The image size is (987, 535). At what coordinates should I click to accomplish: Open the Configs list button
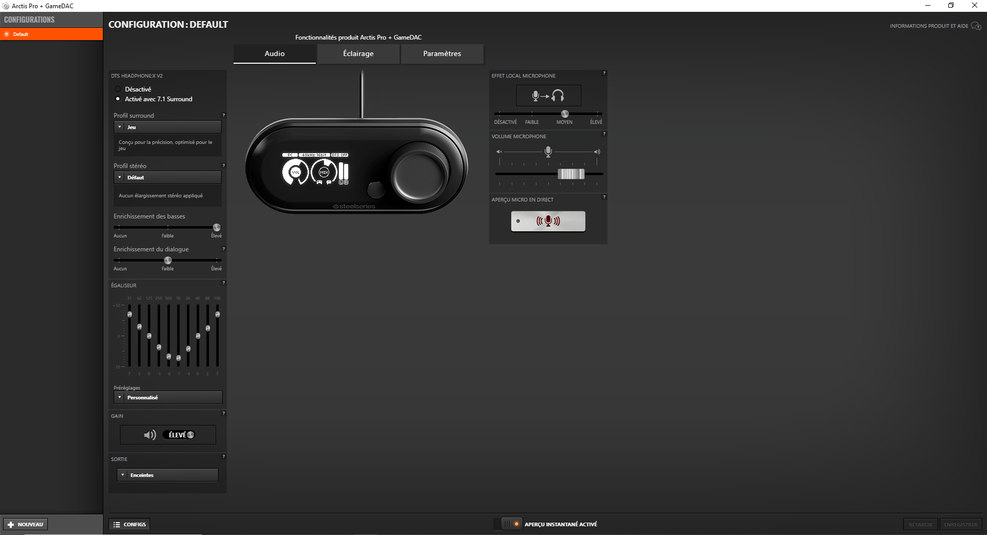click(x=130, y=524)
